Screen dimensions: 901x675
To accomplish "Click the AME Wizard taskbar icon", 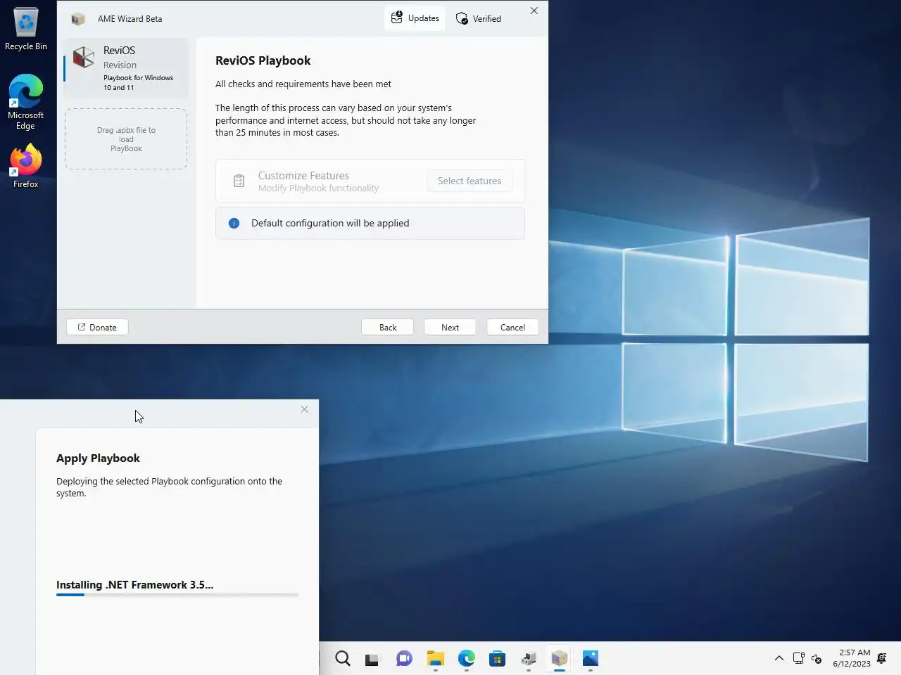I will pyautogui.click(x=560, y=658).
